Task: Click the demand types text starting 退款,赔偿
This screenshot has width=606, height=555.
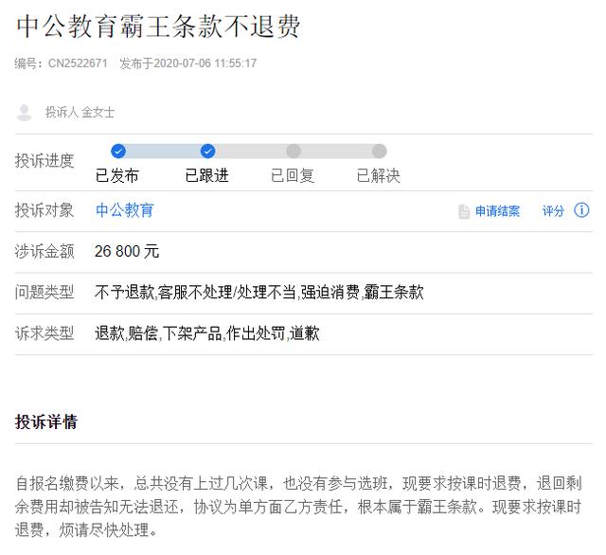Action: tap(207, 333)
